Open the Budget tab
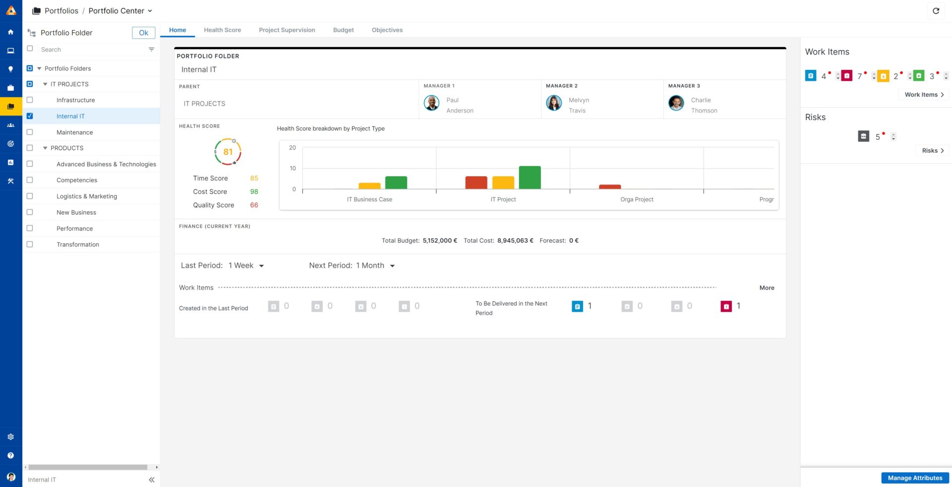The image size is (952, 487). tap(343, 30)
